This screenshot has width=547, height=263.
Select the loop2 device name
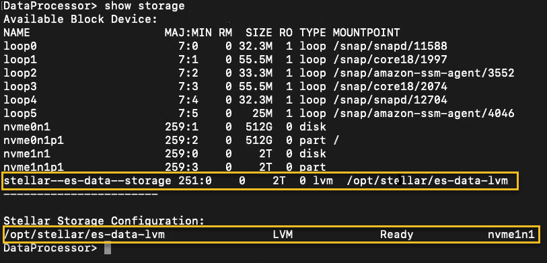[x=20, y=73]
